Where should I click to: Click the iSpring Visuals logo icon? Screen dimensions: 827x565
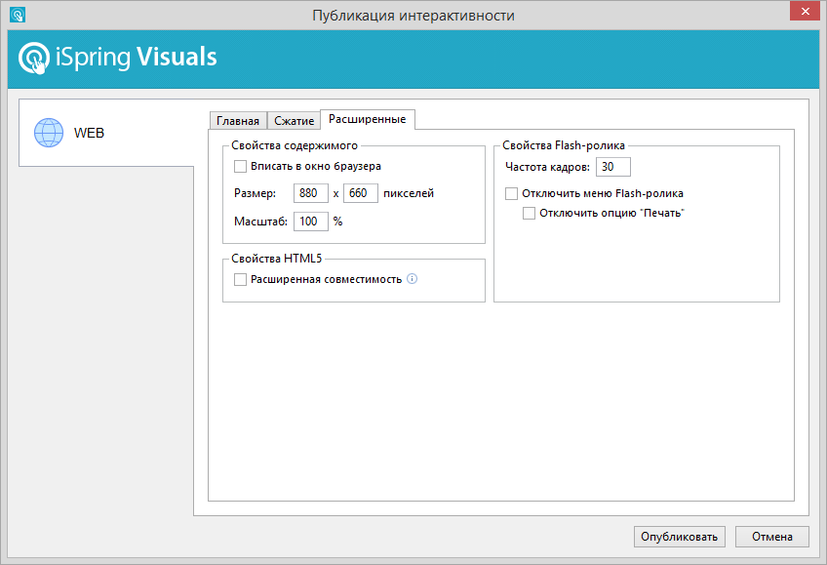click(x=34, y=58)
